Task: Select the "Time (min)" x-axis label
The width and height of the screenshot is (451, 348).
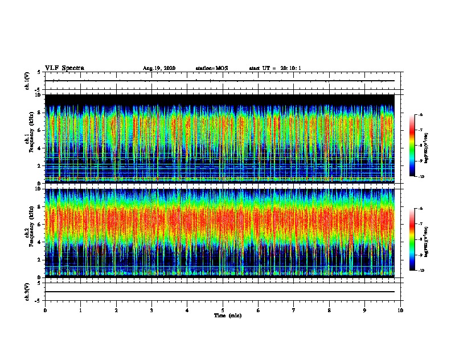Action: [x=228, y=316]
